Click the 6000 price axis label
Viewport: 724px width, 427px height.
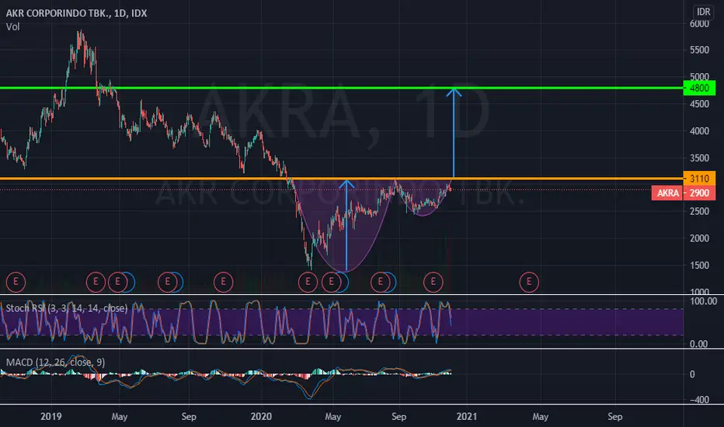(x=699, y=24)
